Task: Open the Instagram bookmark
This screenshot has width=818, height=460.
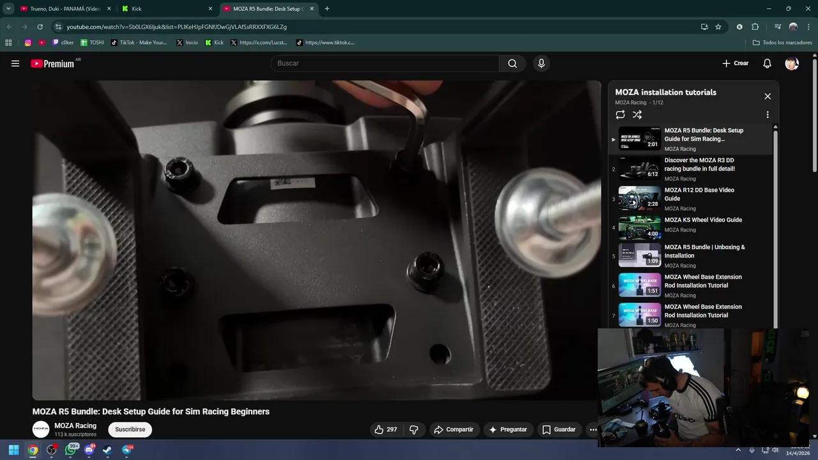Action: coord(28,43)
